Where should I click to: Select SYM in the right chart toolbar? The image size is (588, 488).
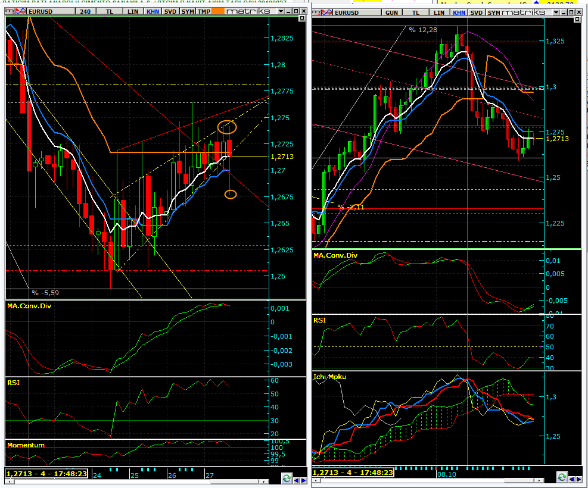493,12
